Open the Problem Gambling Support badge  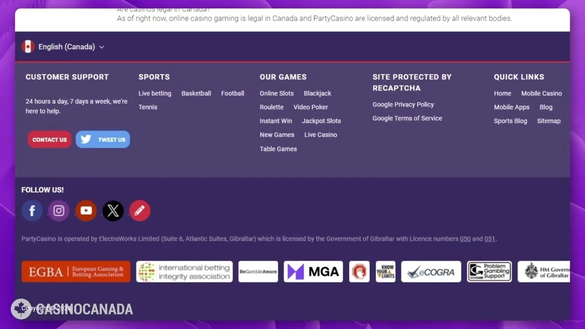(x=489, y=271)
